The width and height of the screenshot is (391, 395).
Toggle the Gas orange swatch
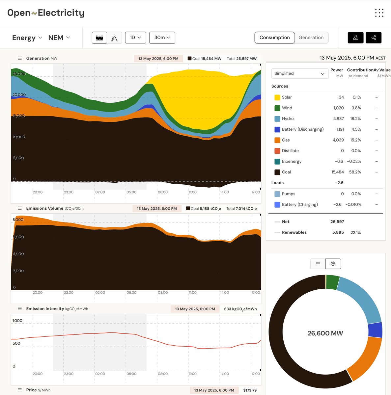[x=277, y=140]
